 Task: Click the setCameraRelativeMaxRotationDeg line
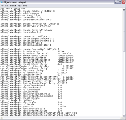(x=38, y=115)
